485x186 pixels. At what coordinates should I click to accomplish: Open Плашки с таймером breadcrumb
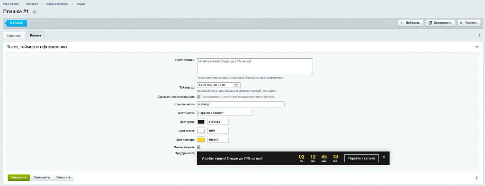click(57, 4)
